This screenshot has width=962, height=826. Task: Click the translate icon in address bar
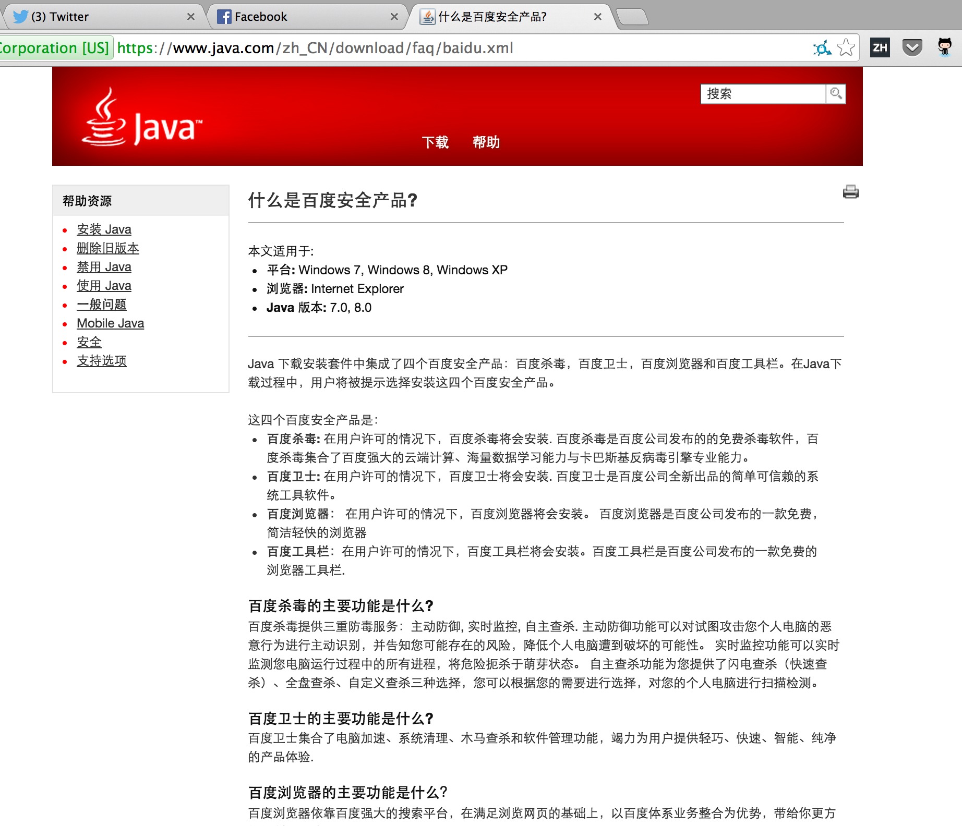pos(822,48)
